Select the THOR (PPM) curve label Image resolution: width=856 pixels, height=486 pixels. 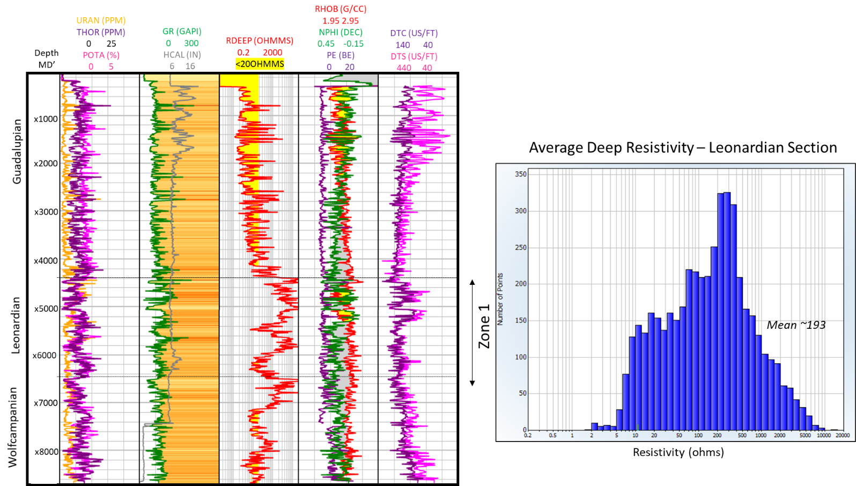pos(101,32)
